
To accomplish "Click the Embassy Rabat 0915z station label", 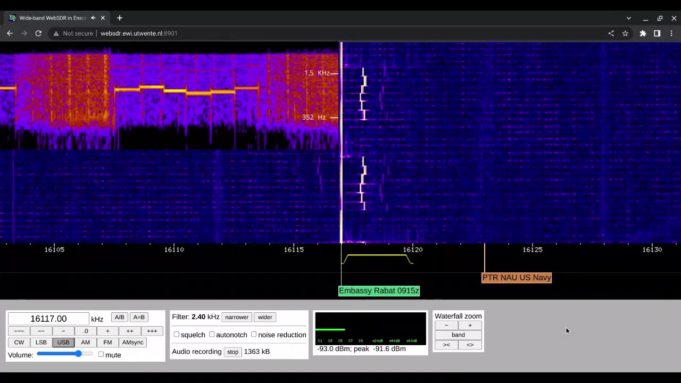I will click(x=379, y=290).
